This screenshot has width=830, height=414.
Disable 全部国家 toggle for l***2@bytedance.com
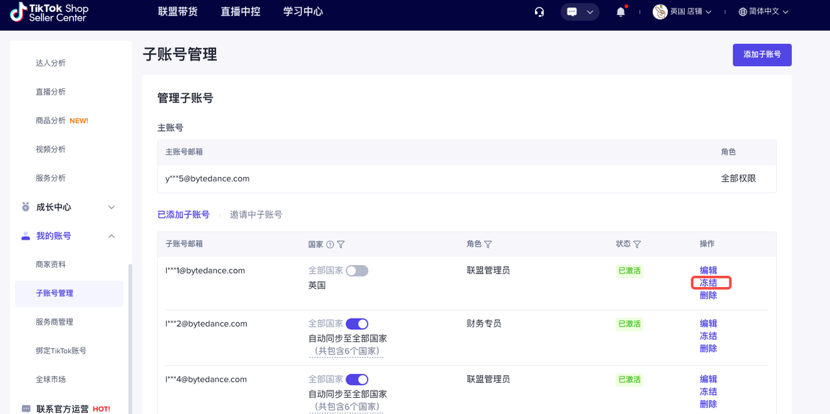tap(357, 324)
